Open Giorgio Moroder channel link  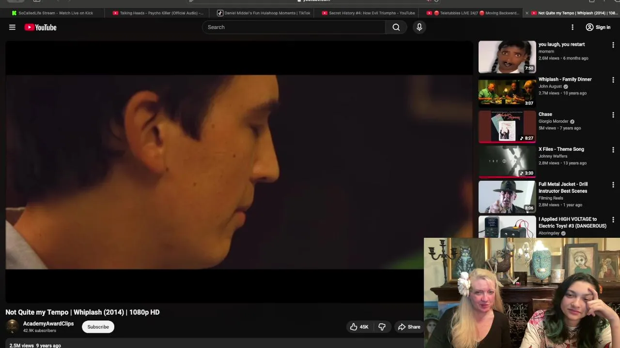click(x=554, y=121)
